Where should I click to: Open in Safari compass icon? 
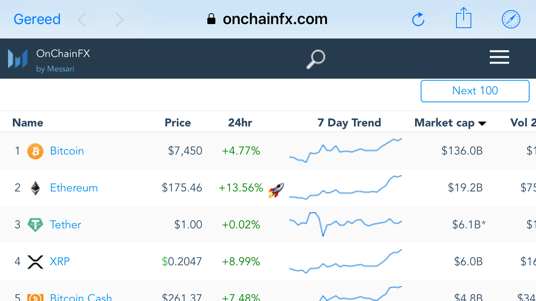[511, 19]
